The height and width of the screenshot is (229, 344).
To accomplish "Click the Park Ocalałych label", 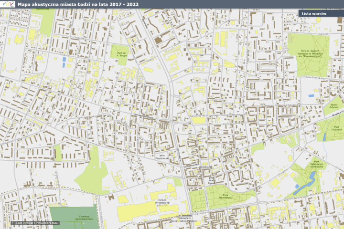I will [336, 128].
